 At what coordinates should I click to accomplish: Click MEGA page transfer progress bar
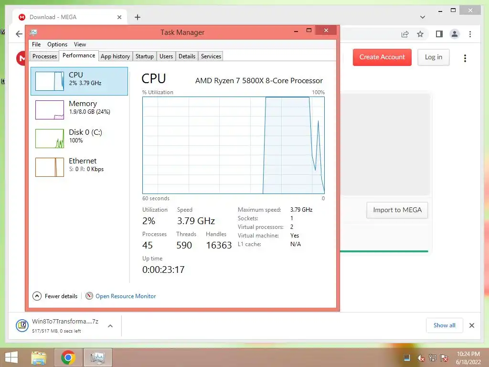[384, 251]
